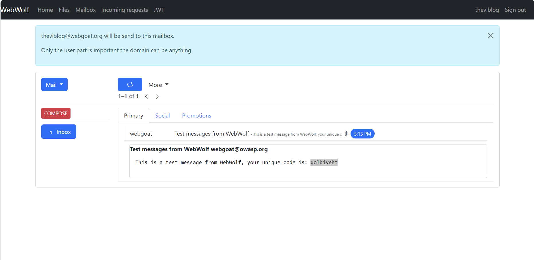Navigate to Files page
The width and height of the screenshot is (534, 260).
(64, 10)
